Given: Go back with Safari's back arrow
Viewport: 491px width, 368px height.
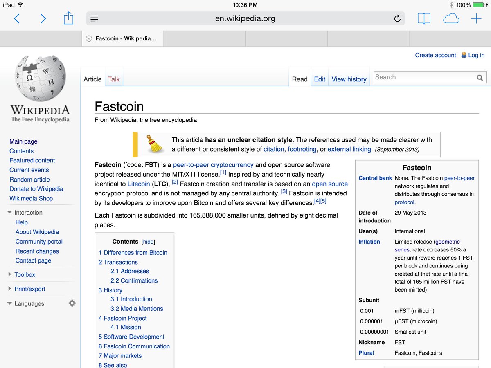Looking at the screenshot, I should point(17,18).
